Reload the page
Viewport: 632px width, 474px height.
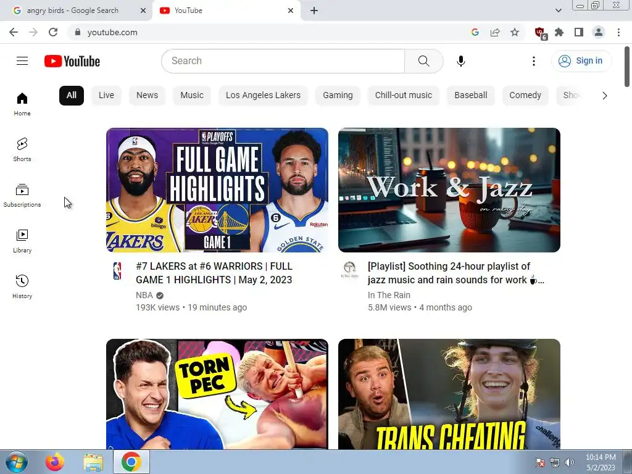point(53,32)
